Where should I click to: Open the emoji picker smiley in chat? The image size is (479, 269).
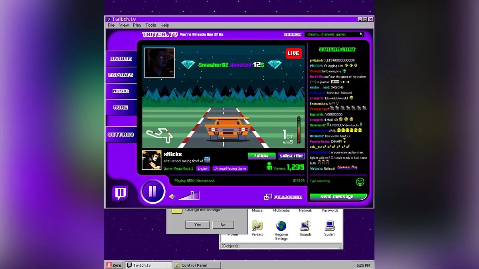(360, 182)
